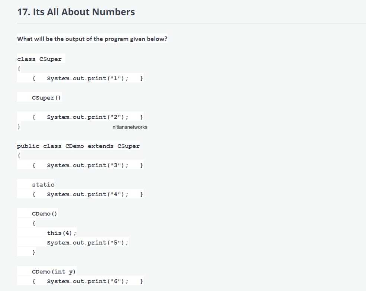Click the System.out.print("1") statement
This screenshot has width=366, height=291.
point(88,78)
